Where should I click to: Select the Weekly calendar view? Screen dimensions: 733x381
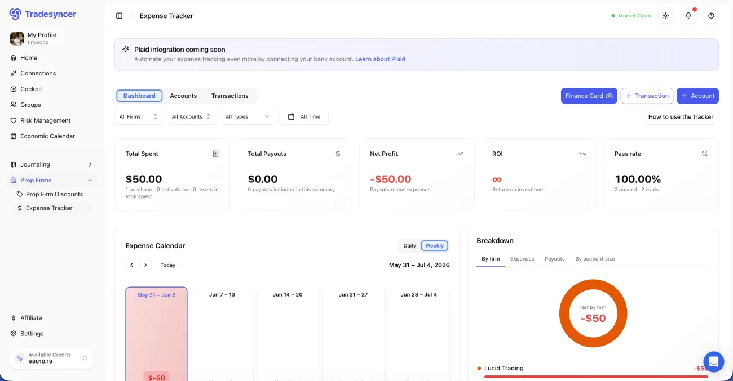tap(435, 246)
